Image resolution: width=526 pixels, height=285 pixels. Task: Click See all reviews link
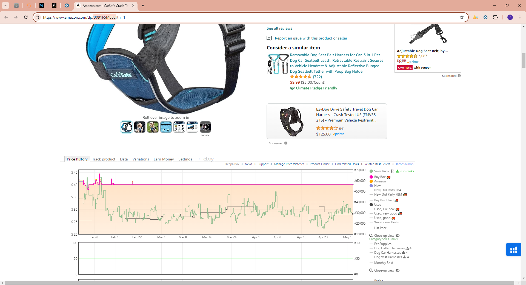click(279, 28)
